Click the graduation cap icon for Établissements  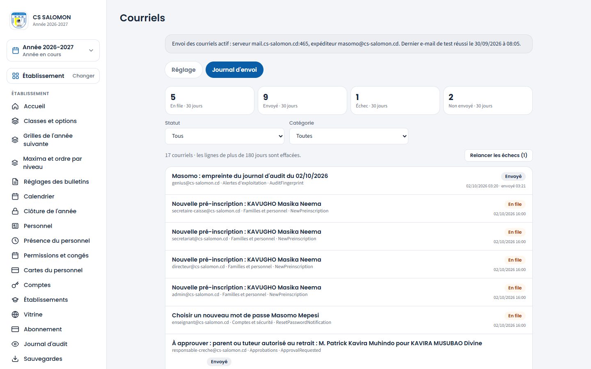15,300
